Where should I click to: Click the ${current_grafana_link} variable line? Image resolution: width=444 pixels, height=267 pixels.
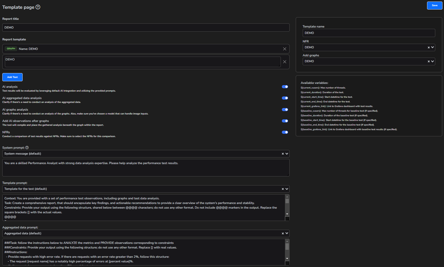pyautogui.click(x=337, y=106)
